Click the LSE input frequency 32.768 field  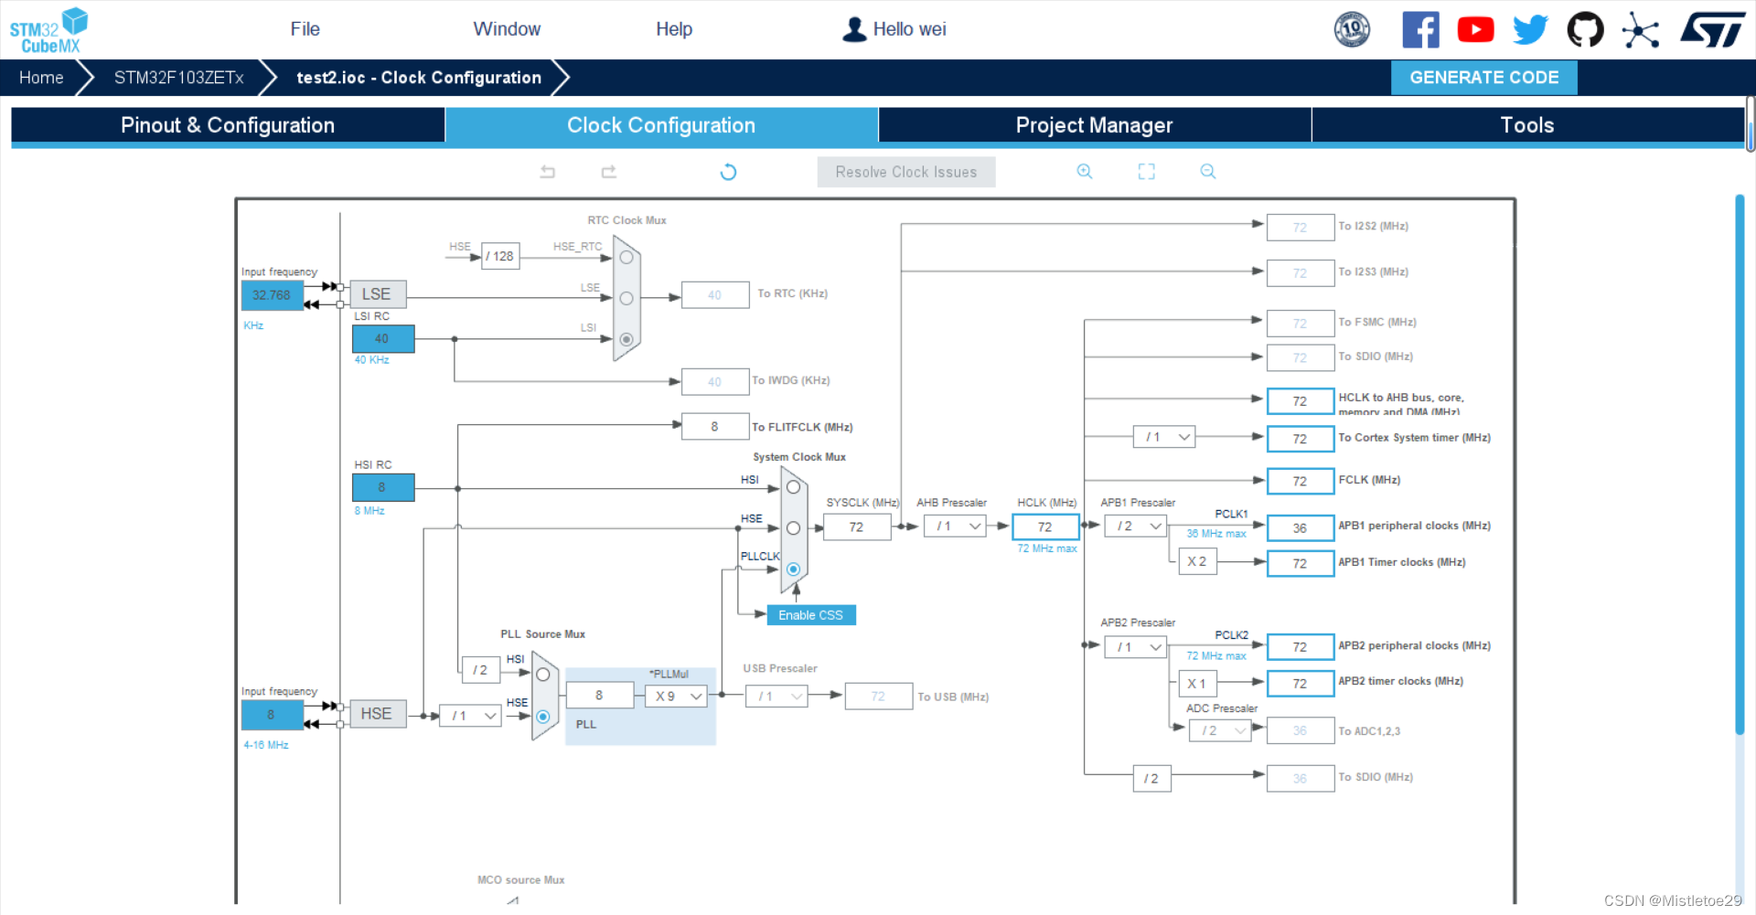click(x=272, y=295)
